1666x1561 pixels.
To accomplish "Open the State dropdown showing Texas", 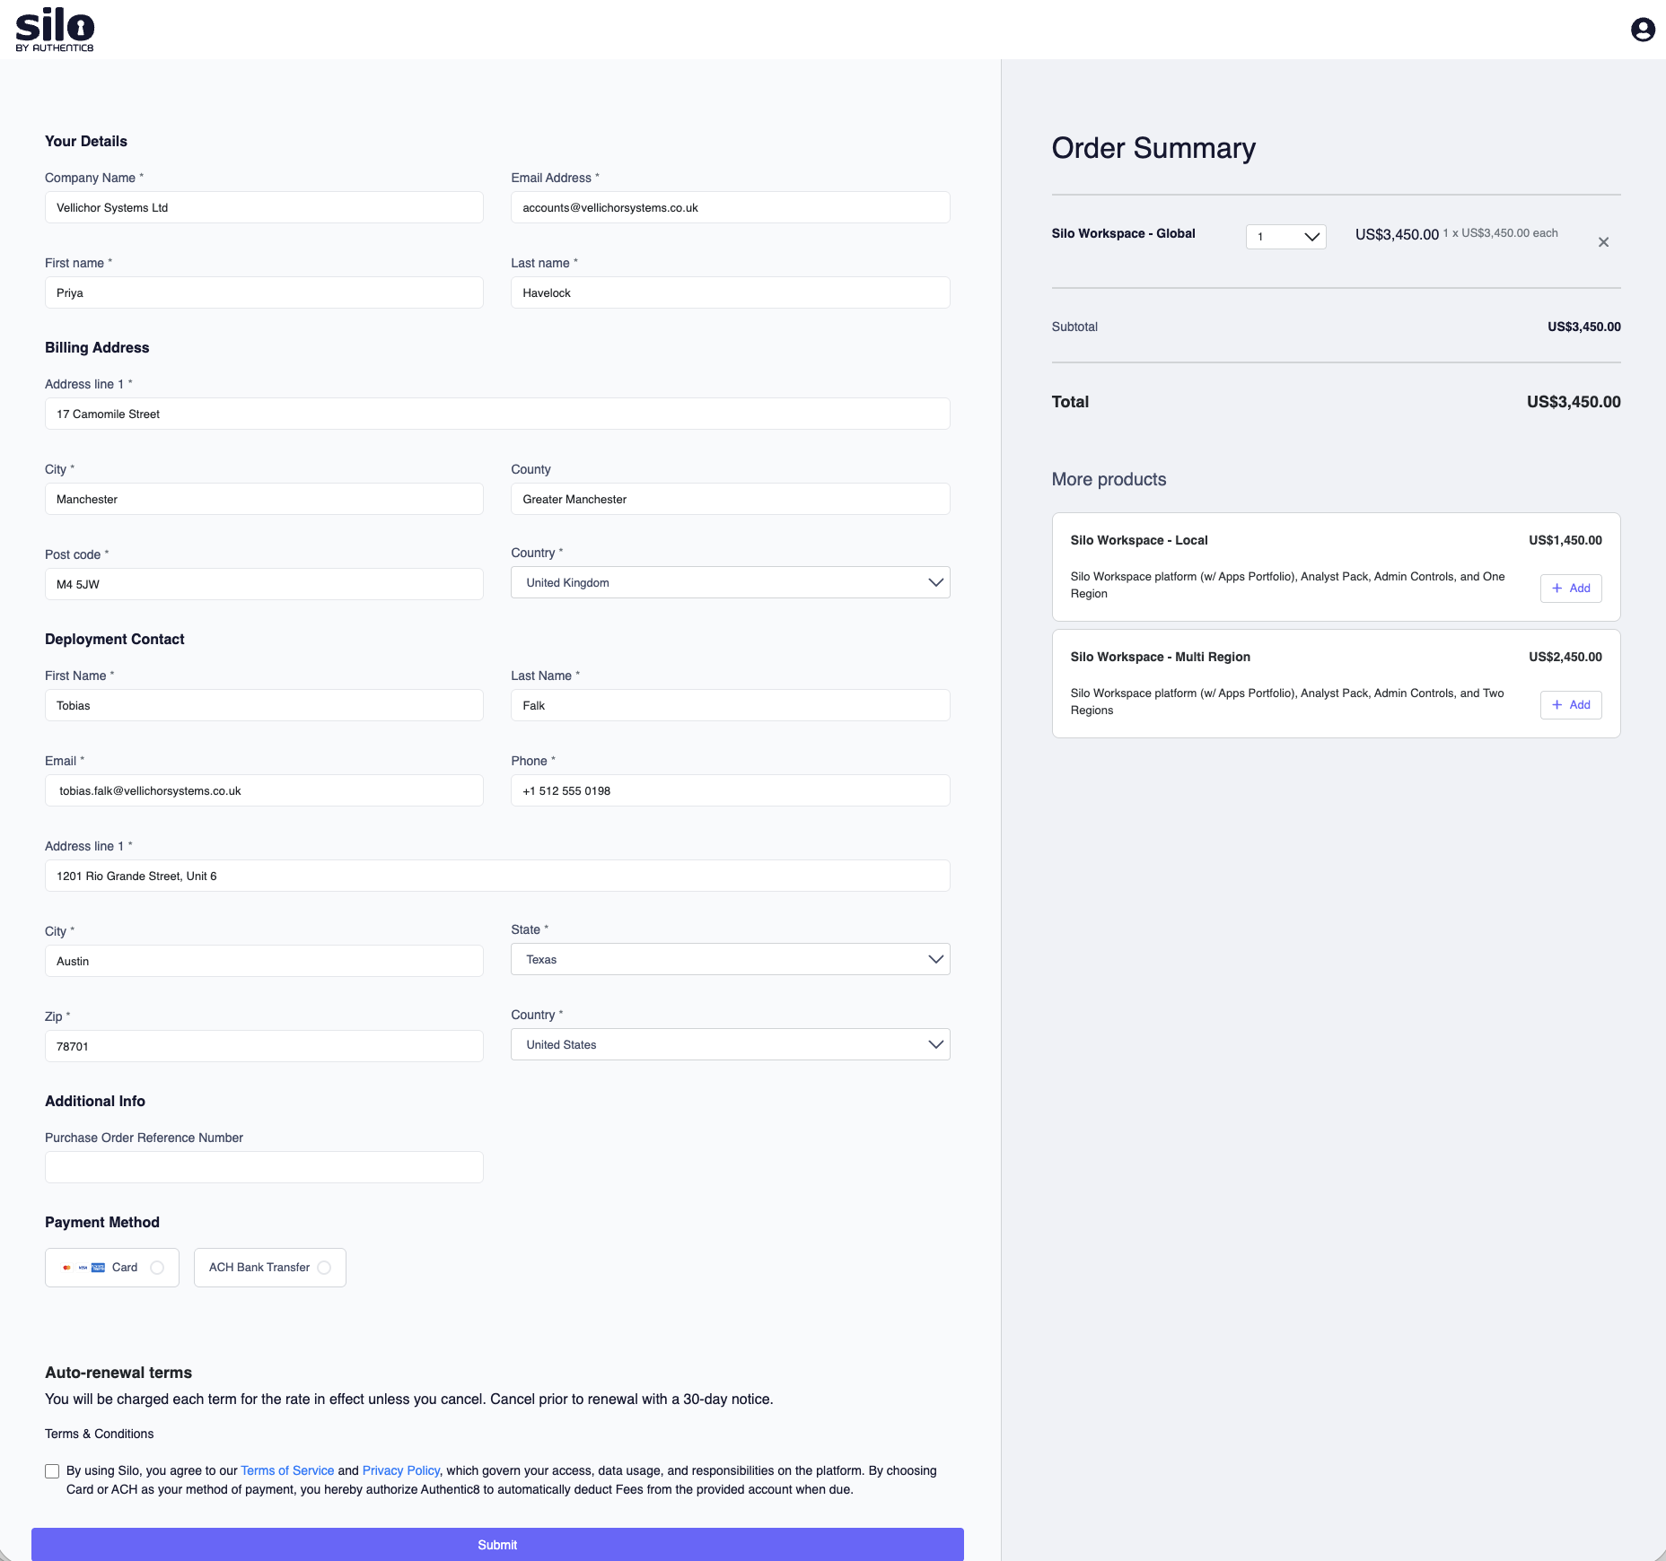I will (730, 959).
